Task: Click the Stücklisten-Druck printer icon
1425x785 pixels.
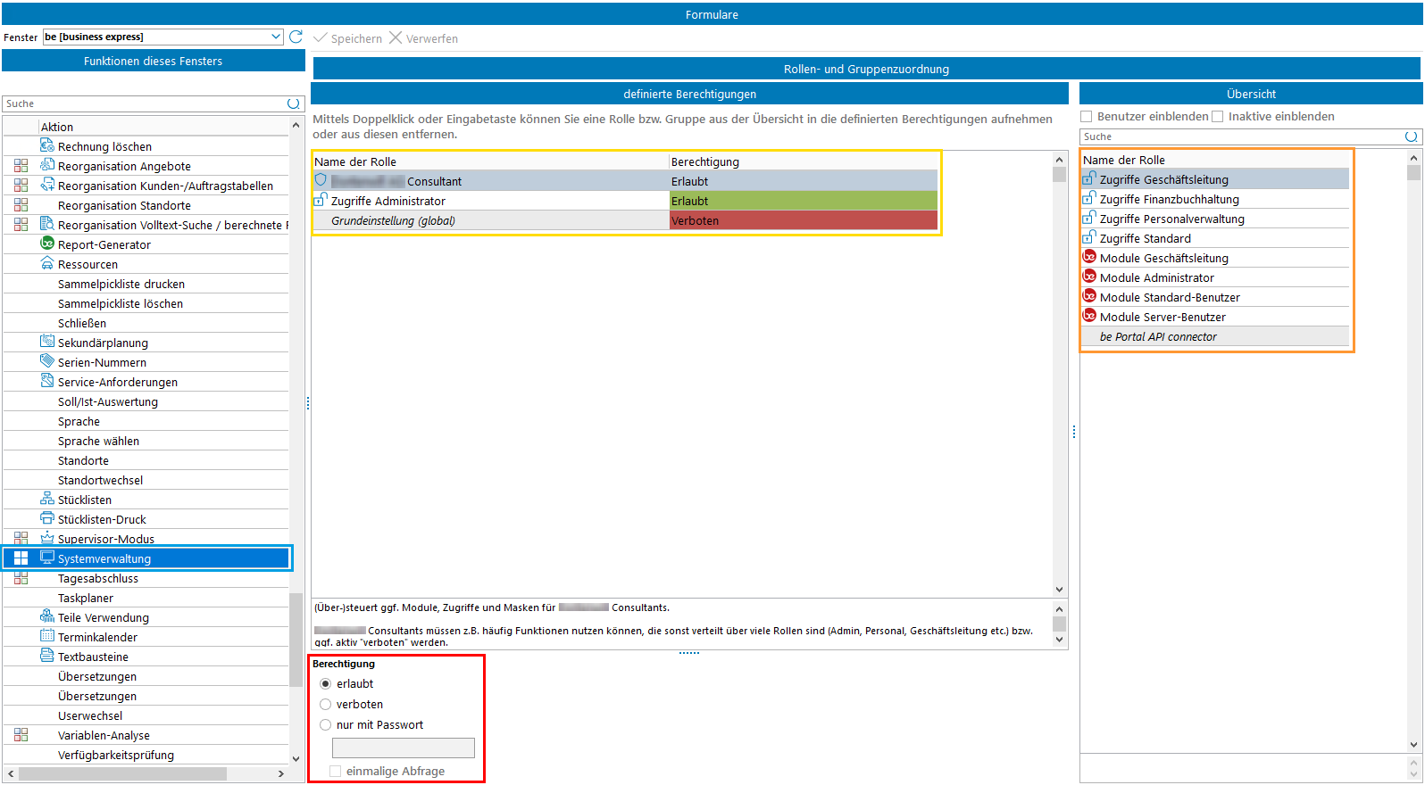Action: coord(47,518)
